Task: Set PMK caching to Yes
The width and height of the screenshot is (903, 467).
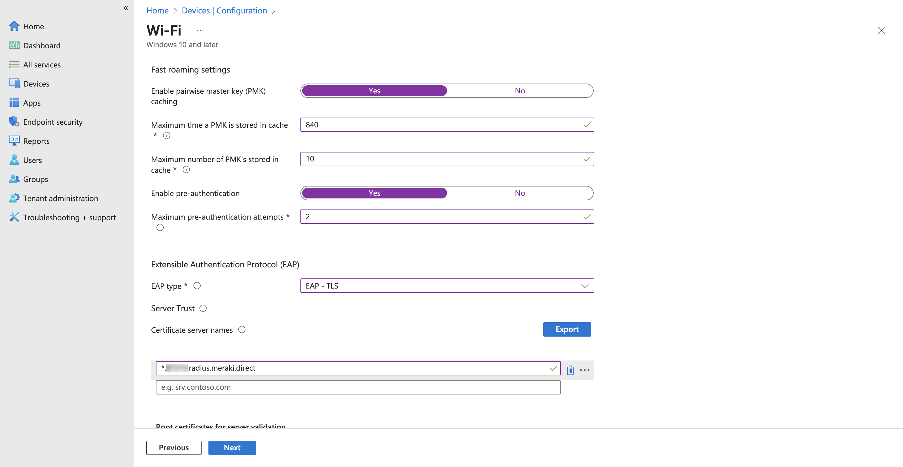Action: [374, 91]
